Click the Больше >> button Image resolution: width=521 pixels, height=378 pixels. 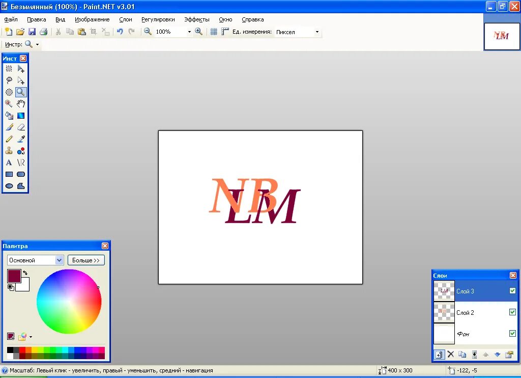(86, 260)
